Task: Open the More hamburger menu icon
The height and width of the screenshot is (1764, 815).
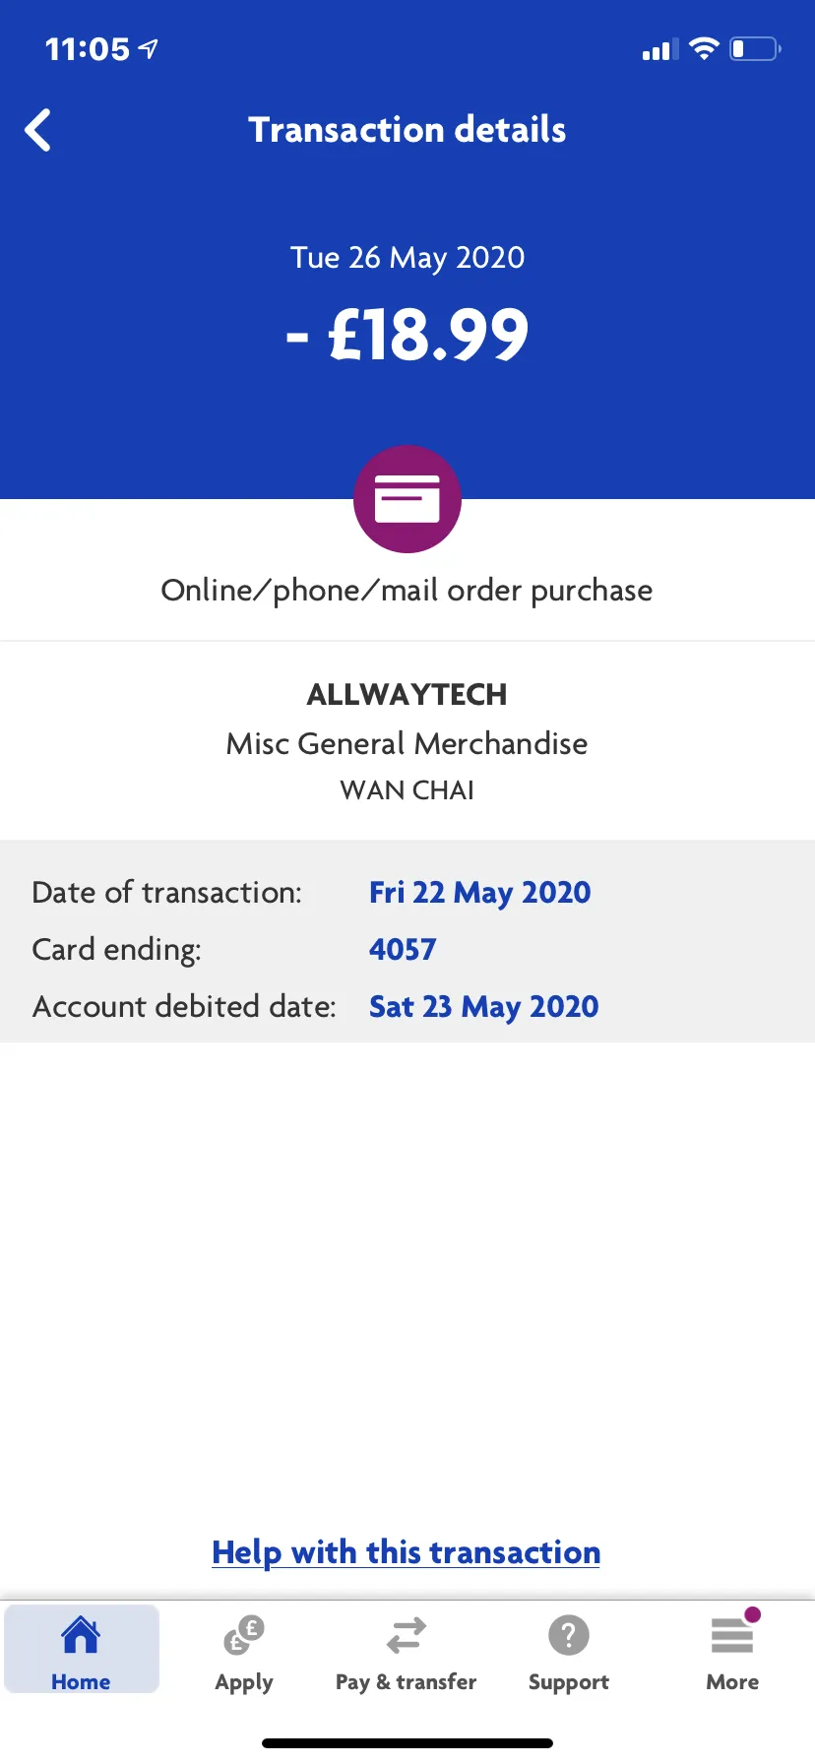Action: point(732,1635)
